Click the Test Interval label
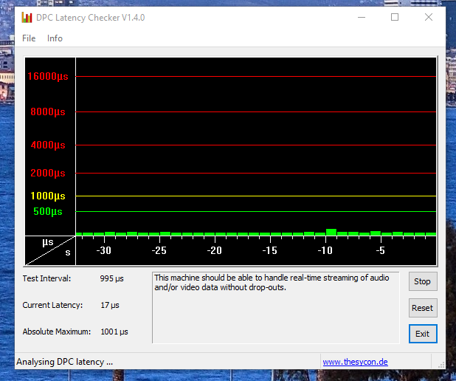 coord(46,278)
